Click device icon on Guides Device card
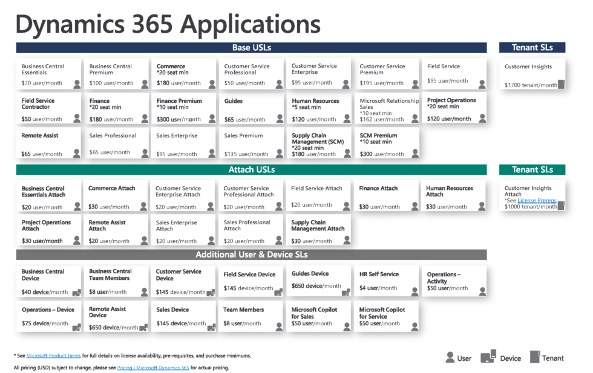This screenshot has width=593, height=373. point(346,292)
